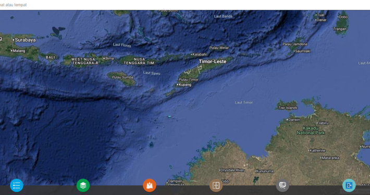Open the blue list menu icon

[17, 185]
